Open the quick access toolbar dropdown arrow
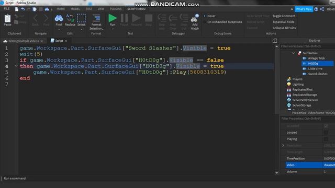This screenshot has height=188, width=335. (51, 9)
